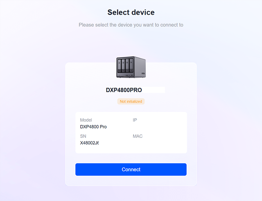
Task: Click the SN label
Action: 83,136
